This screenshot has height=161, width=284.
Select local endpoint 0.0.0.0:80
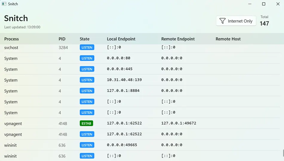point(119,58)
